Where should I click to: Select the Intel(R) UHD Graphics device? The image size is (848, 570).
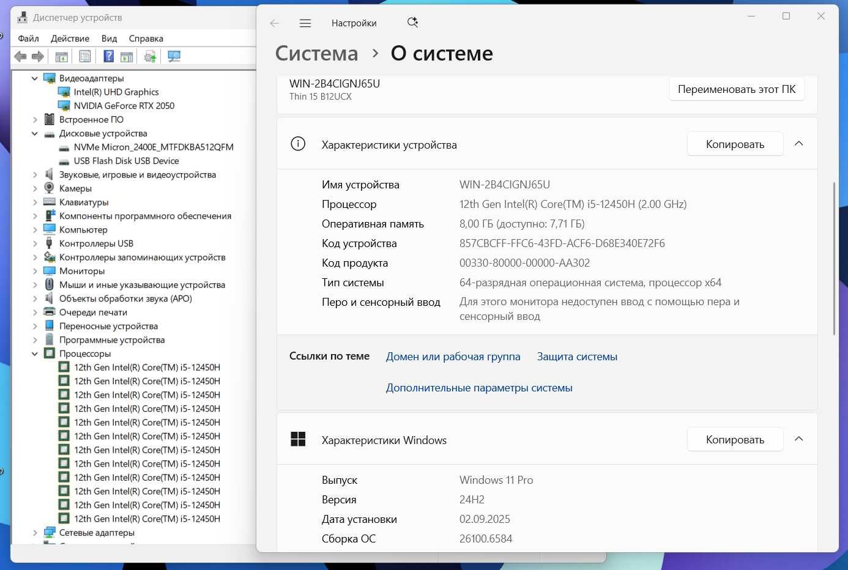coord(116,92)
